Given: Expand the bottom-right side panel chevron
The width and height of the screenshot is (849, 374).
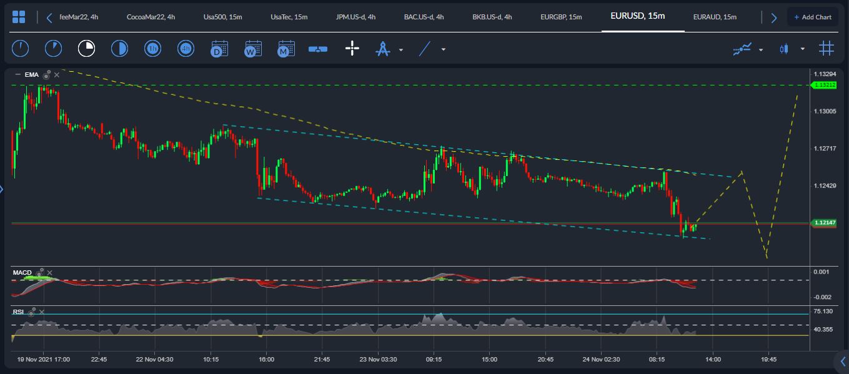Looking at the screenshot, I should click(843, 361).
